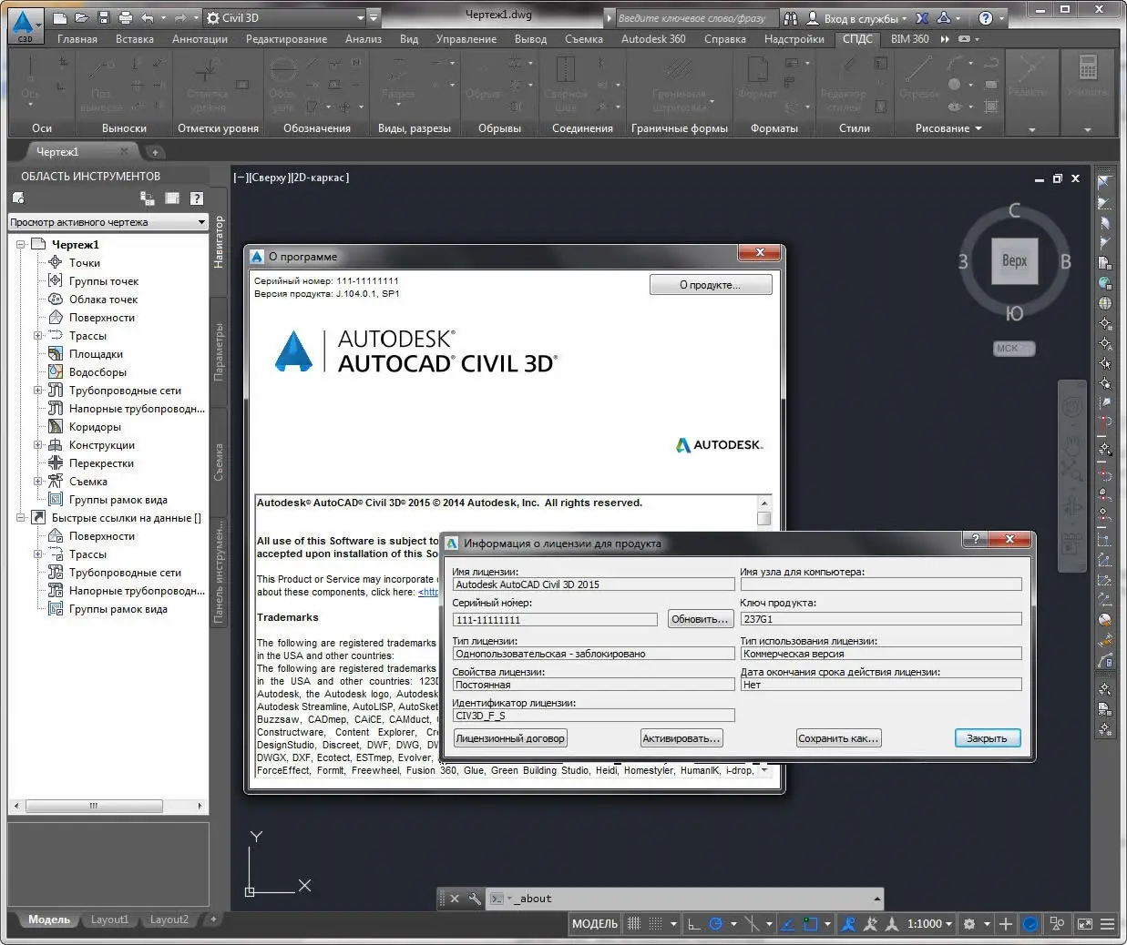Open the quick access toolbar customize arrow
The image size is (1127, 945).
[374, 17]
